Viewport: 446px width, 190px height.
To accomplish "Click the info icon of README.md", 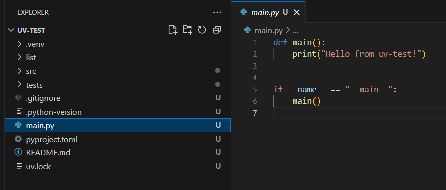I will pos(18,152).
